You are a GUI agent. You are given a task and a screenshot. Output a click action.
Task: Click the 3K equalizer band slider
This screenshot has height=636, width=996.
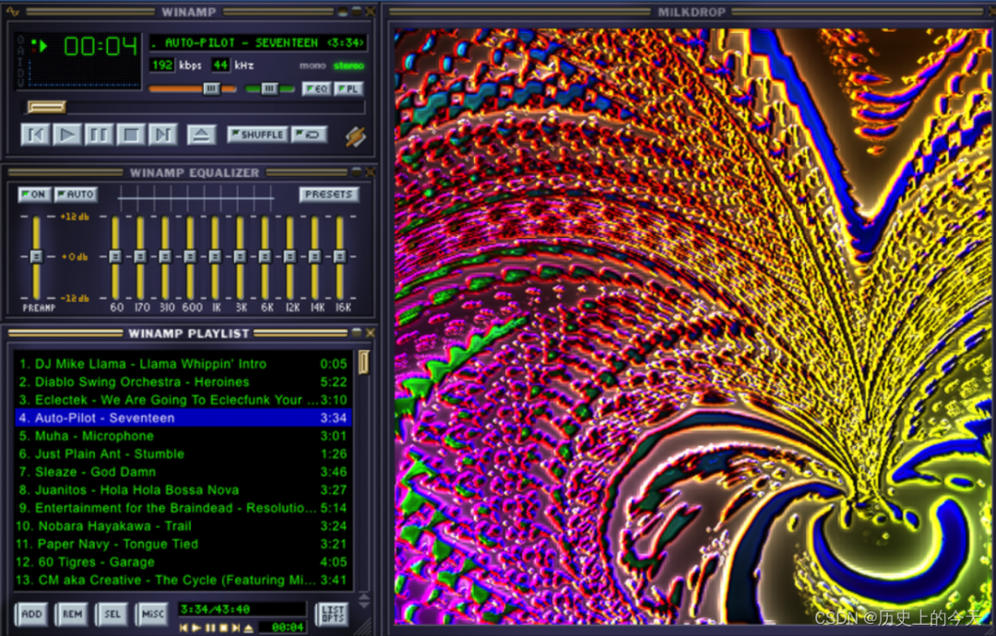(x=240, y=256)
